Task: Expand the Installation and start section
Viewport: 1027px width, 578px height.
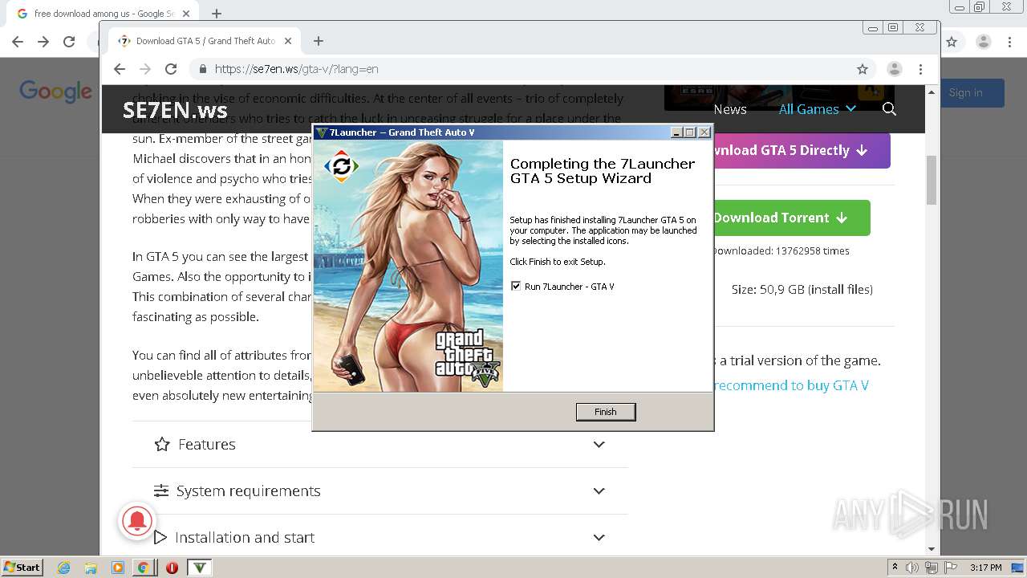Action: pos(380,537)
